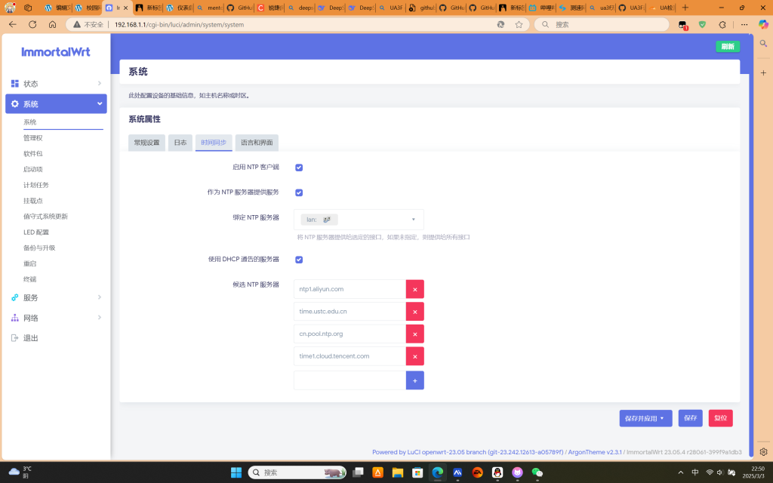773x483 pixels.
Task: Click the browser home icon
Action: click(x=52, y=24)
